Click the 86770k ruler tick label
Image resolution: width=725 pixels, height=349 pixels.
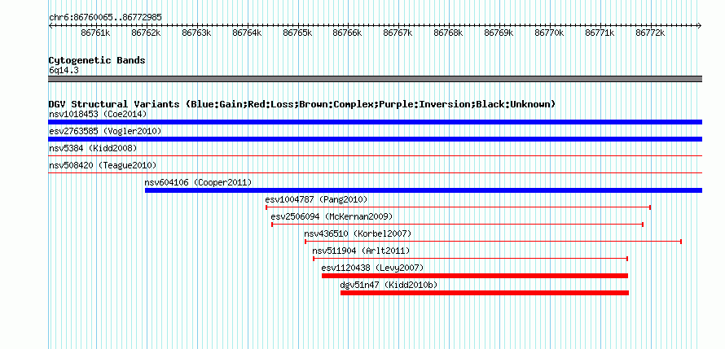coord(549,33)
